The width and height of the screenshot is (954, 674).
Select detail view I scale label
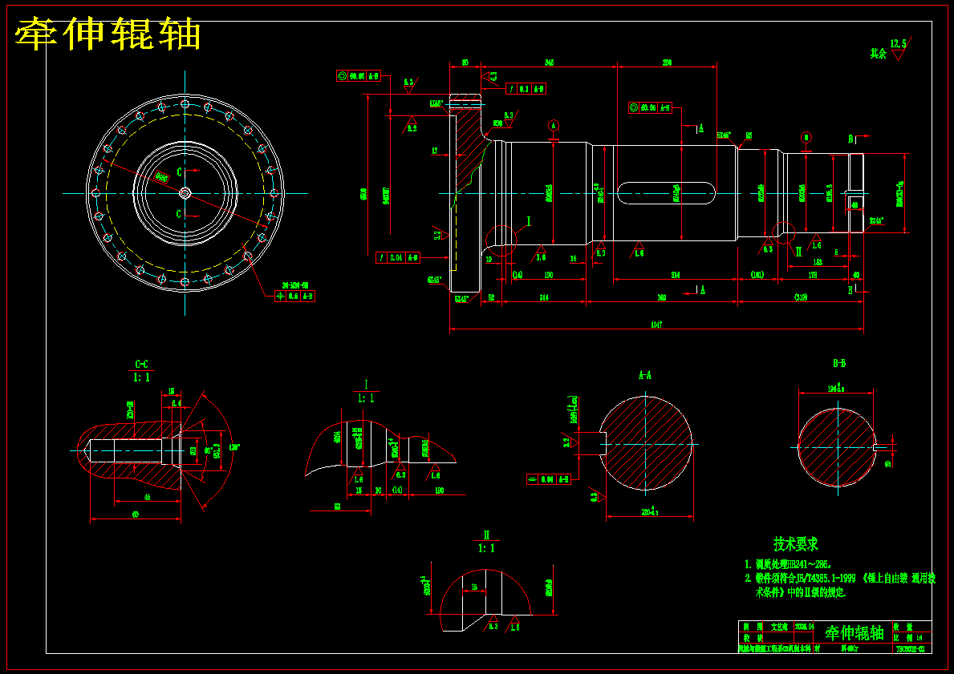(x=366, y=398)
